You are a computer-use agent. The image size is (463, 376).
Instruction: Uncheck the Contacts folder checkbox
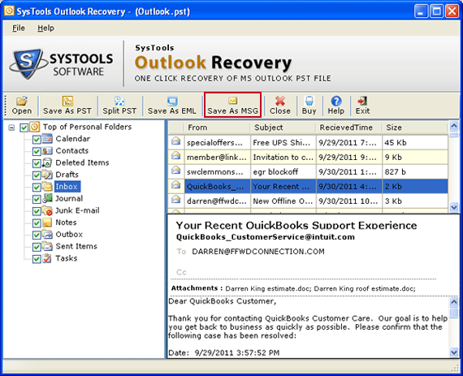[37, 151]
